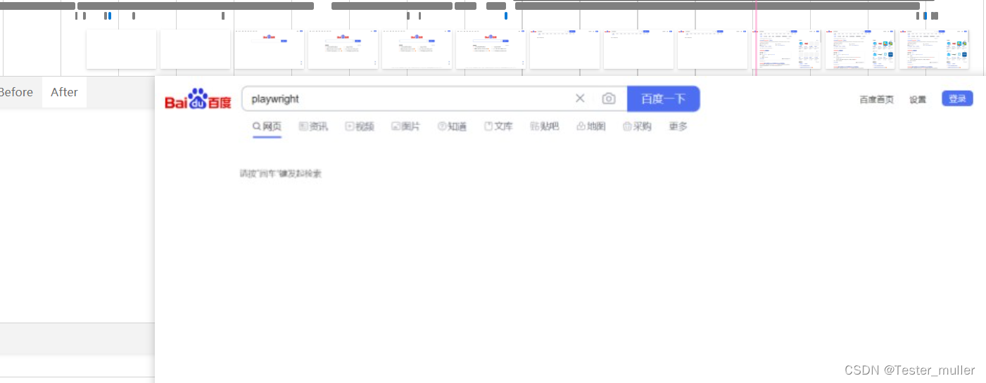The width and height of the screenshot is (986, 383).
Task: Select the 网页 search tab
Action: pyautogui.click(x=267, y=126)
